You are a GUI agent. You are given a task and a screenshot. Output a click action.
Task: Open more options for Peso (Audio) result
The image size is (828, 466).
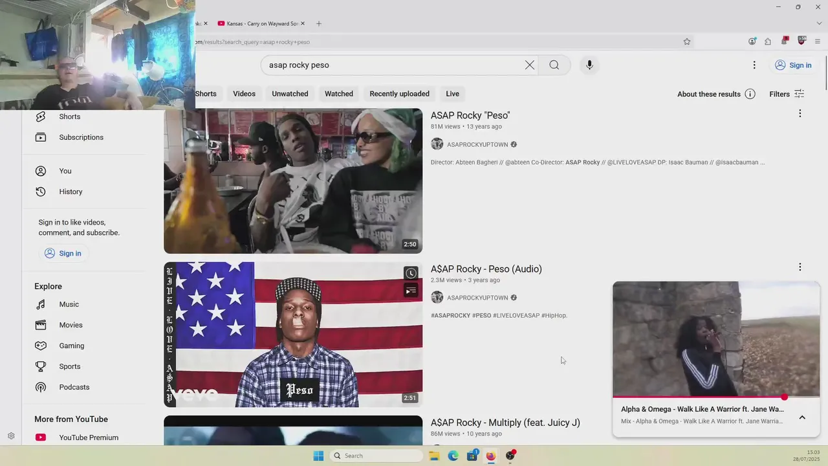tap(800, 267)
